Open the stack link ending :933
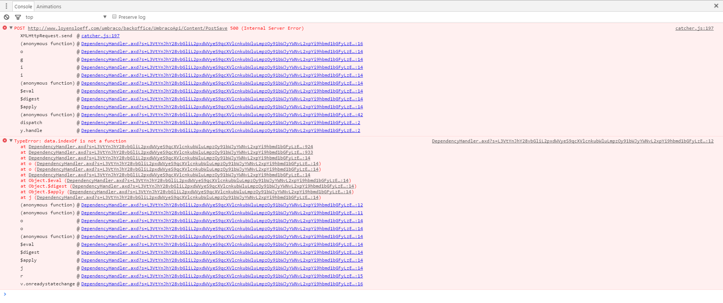The height and width of the screenshot is (303, 723). point(171,152)
